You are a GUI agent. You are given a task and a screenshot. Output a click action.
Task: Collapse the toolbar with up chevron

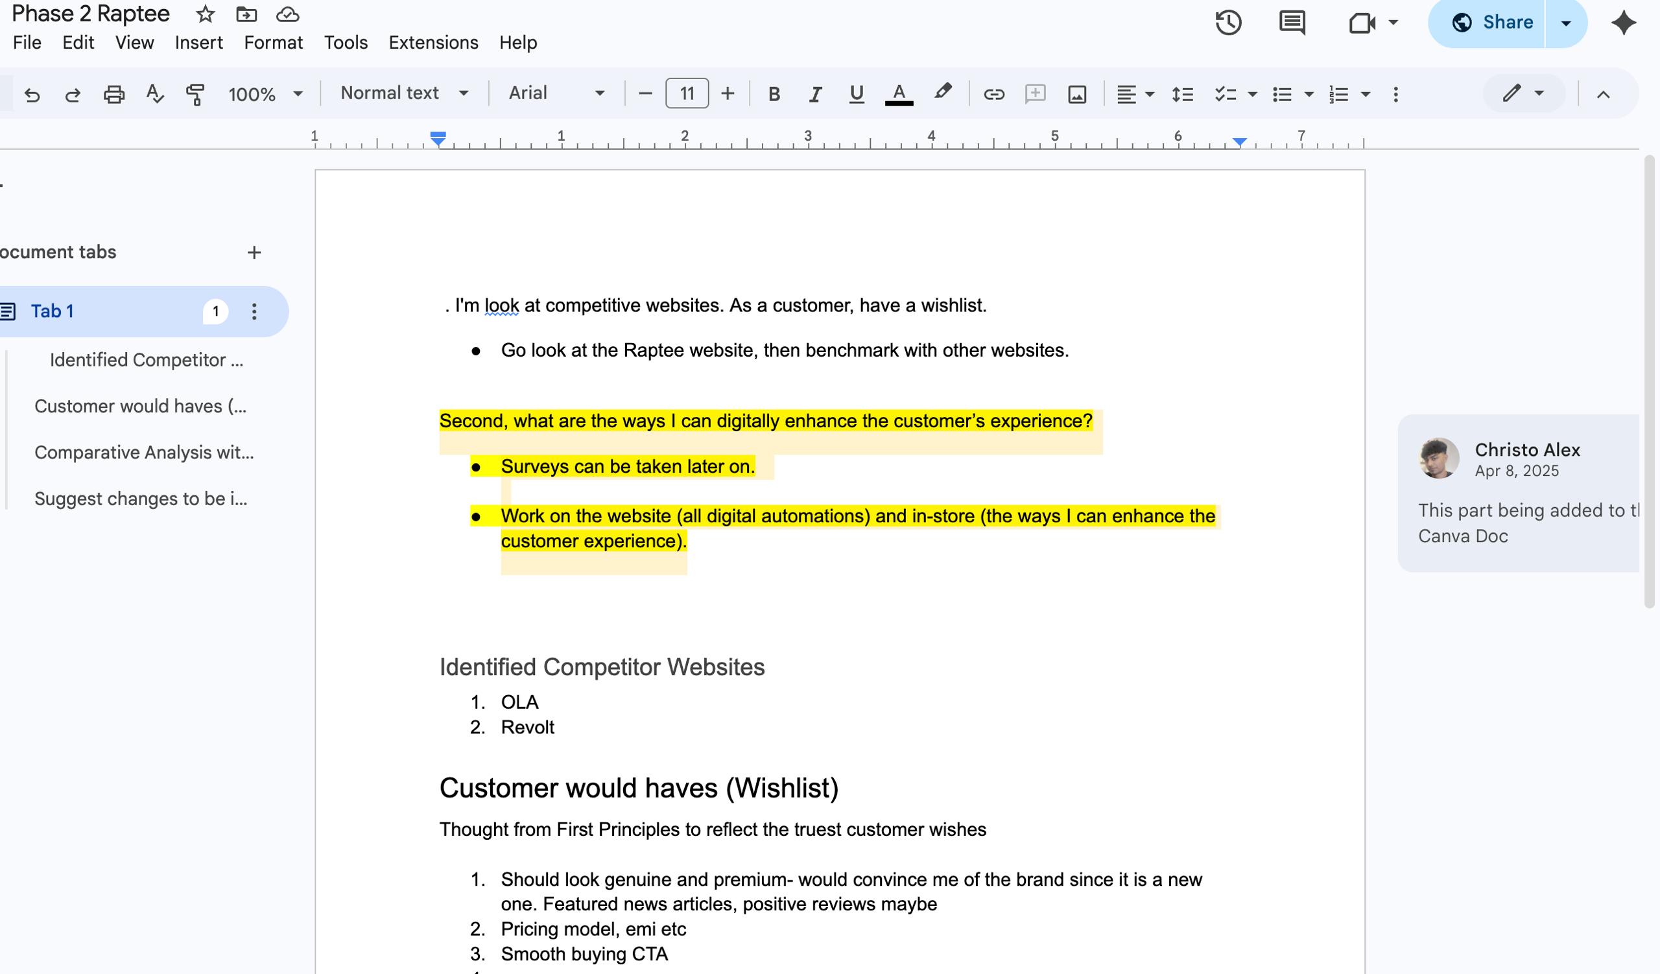tap(1603, 94)
